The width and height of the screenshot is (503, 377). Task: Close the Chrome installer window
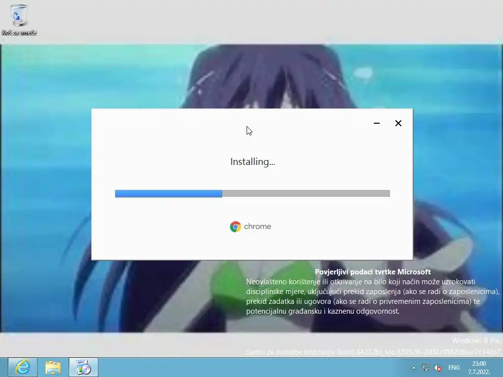pos(398,123)
